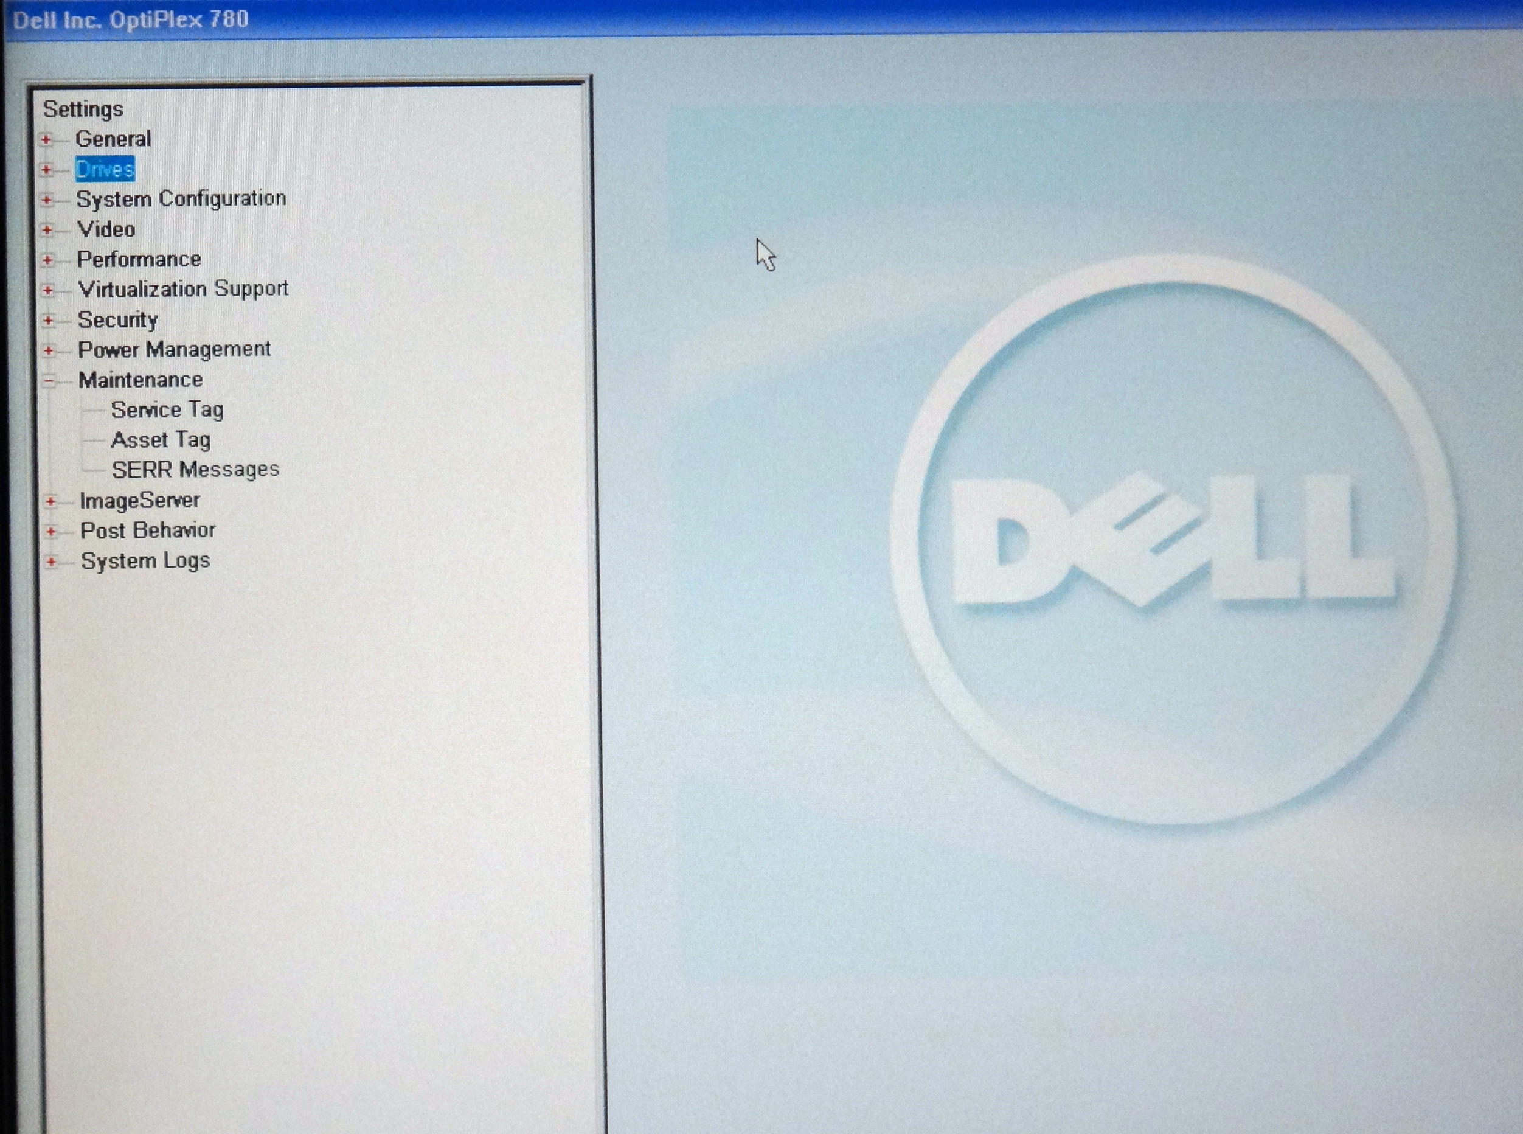Expand the Security node
The image size is (1523, 1134).
pyautogui.click(x=48, y=321)
